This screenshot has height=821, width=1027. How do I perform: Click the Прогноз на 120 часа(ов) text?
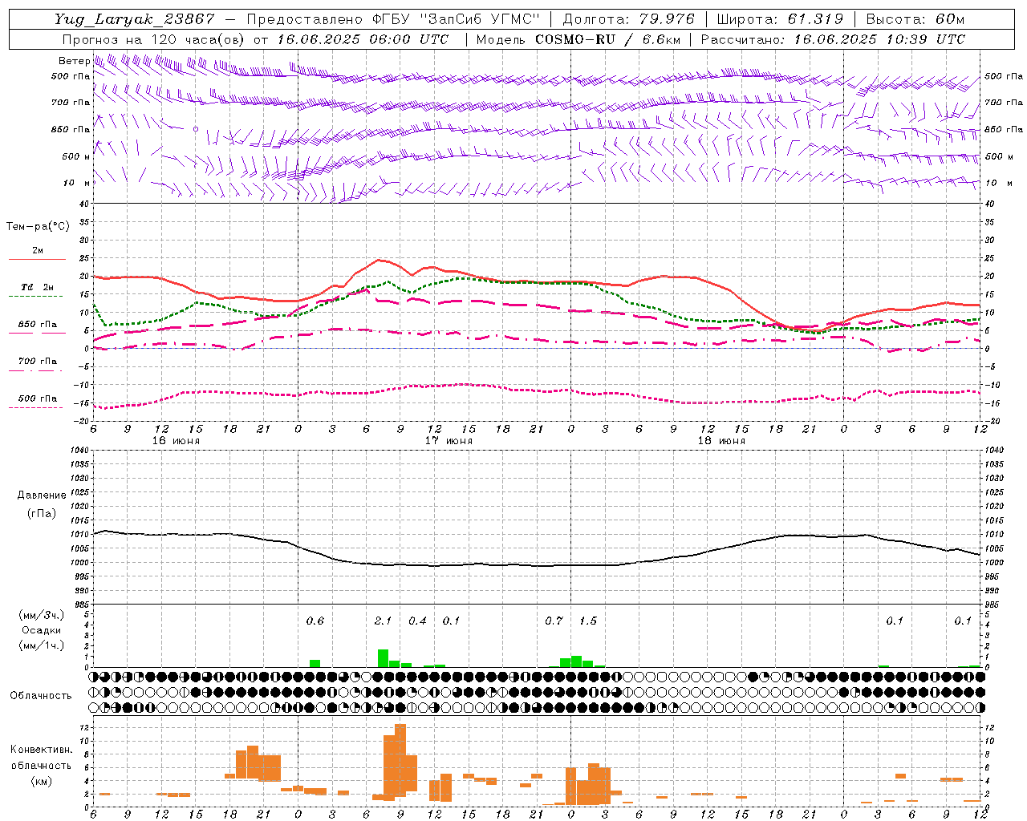tap(155, 39)
